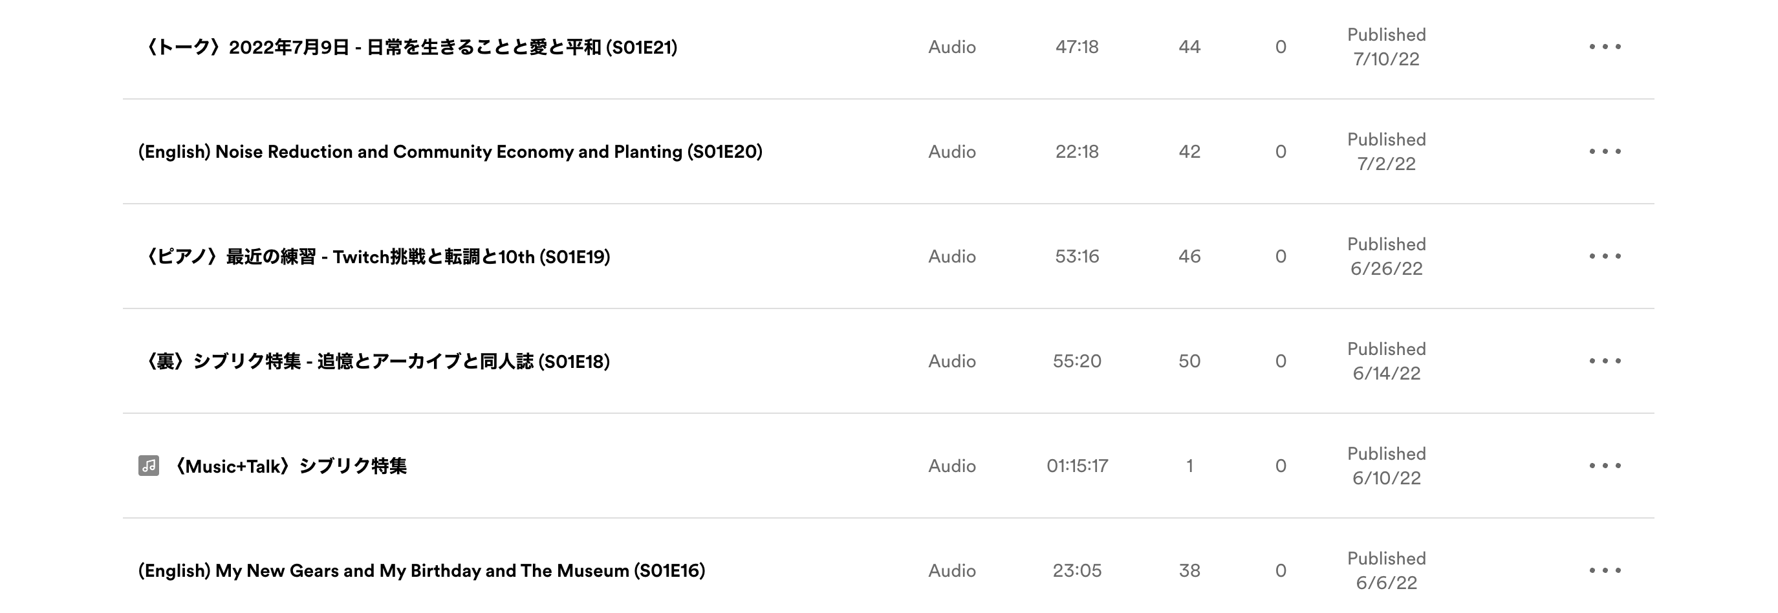
Task: Open three-dot menu for episode S01E21
Action: (x=1605, y=47)
